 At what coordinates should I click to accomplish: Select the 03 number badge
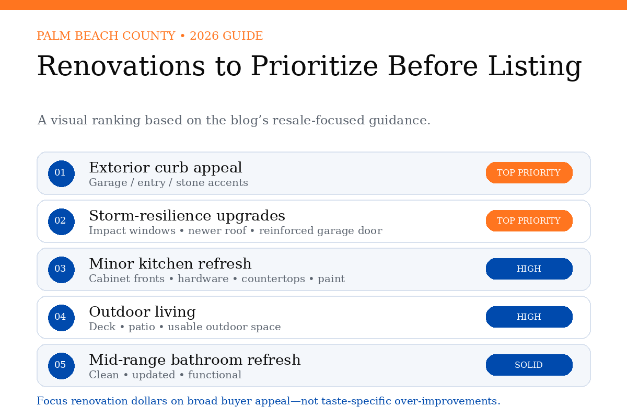coord(61,270)
